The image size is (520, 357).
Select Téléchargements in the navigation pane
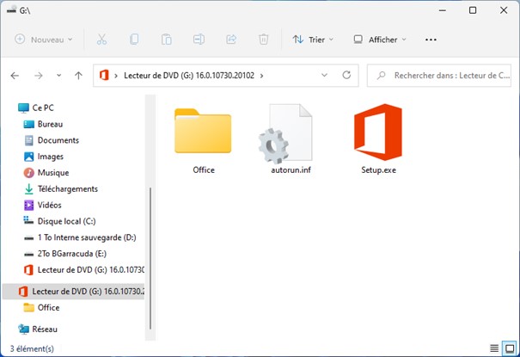pos(67,189)
